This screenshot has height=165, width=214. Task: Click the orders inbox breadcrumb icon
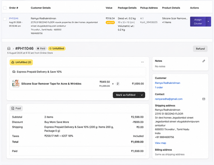click(x=9, y=49)
